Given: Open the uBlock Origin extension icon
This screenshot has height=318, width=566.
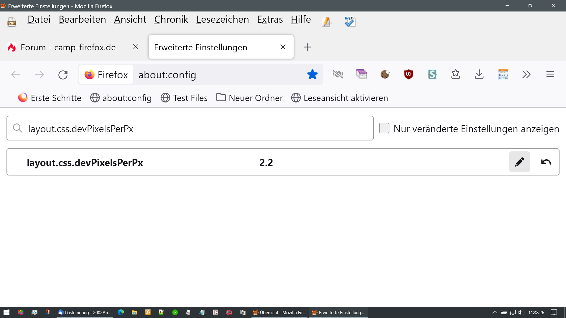Looking at the screenshot, I should click(409, 74).
